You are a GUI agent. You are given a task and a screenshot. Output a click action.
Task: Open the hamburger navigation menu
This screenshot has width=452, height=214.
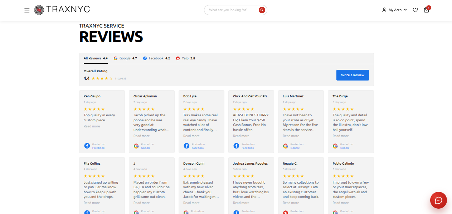27,10
